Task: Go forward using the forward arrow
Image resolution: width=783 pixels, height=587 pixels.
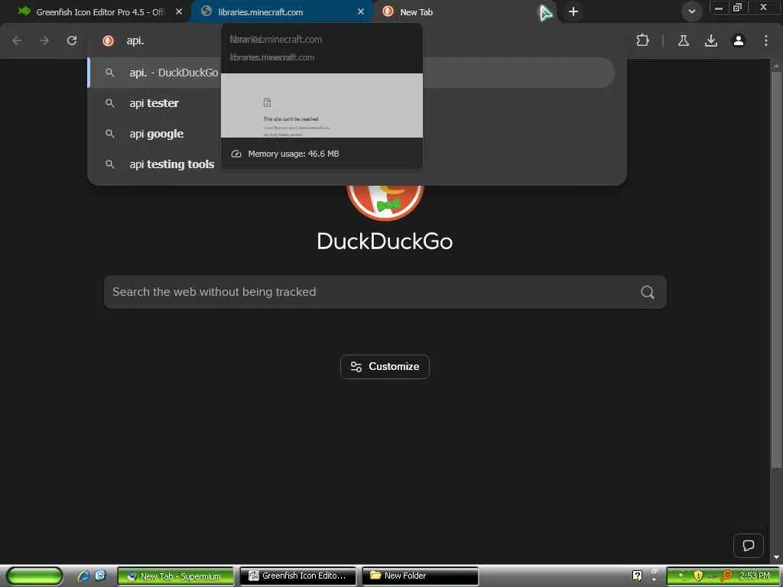Action: click(44, 41)
